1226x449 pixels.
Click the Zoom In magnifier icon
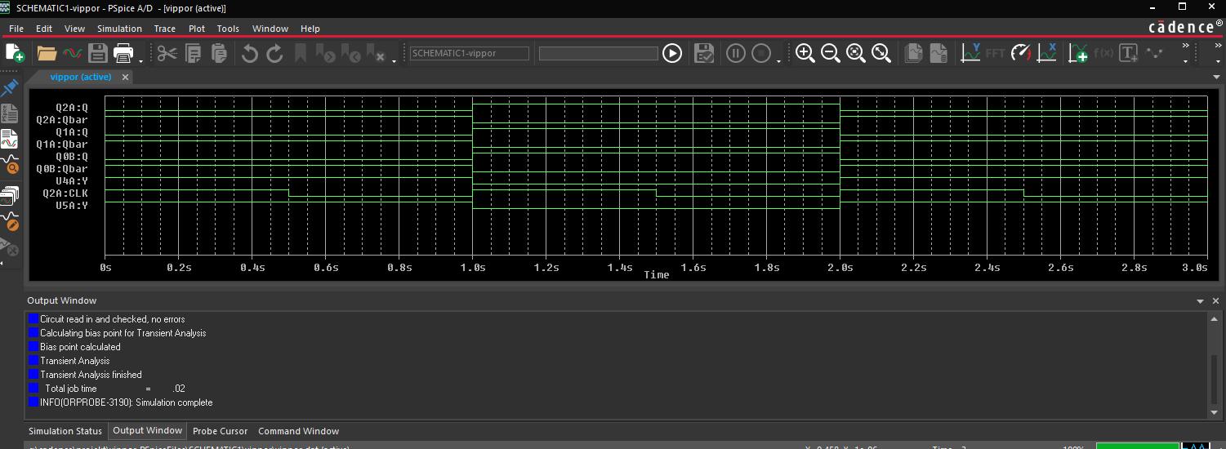pyautogui.click(x=805, y=53)
